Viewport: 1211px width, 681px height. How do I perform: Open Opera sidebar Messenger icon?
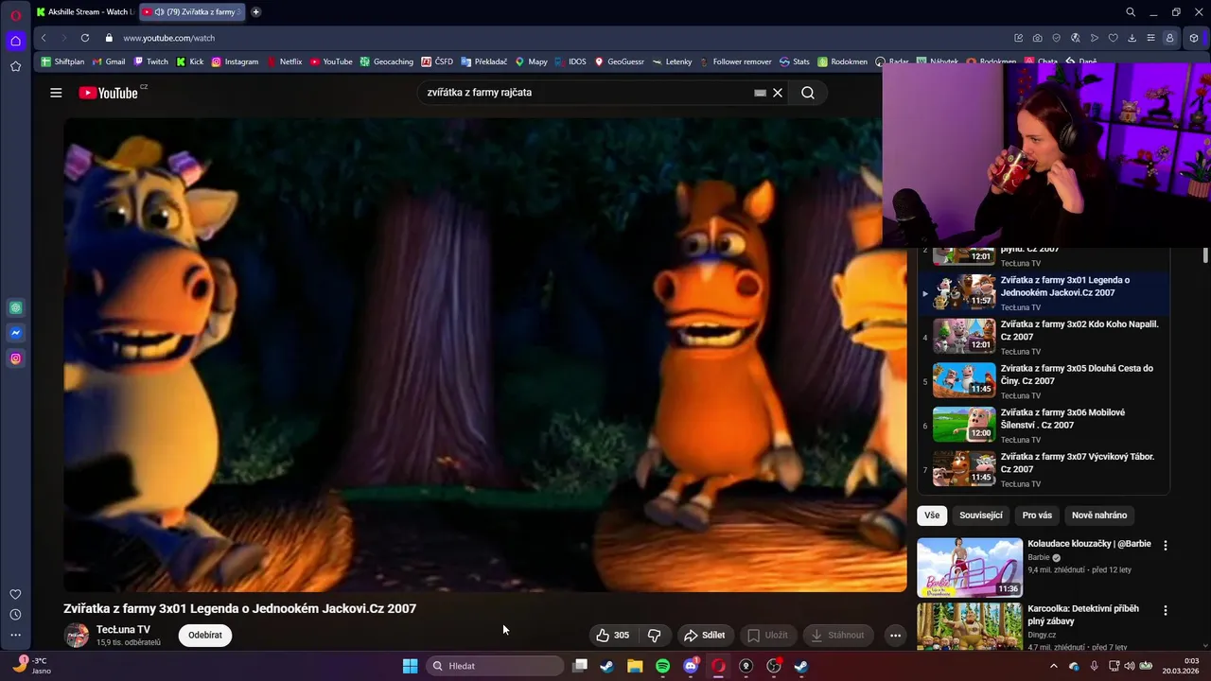[15, 333]
